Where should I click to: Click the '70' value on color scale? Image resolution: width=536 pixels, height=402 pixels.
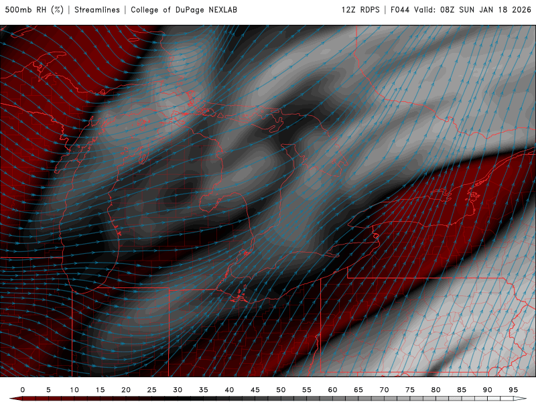click(384, 390)
